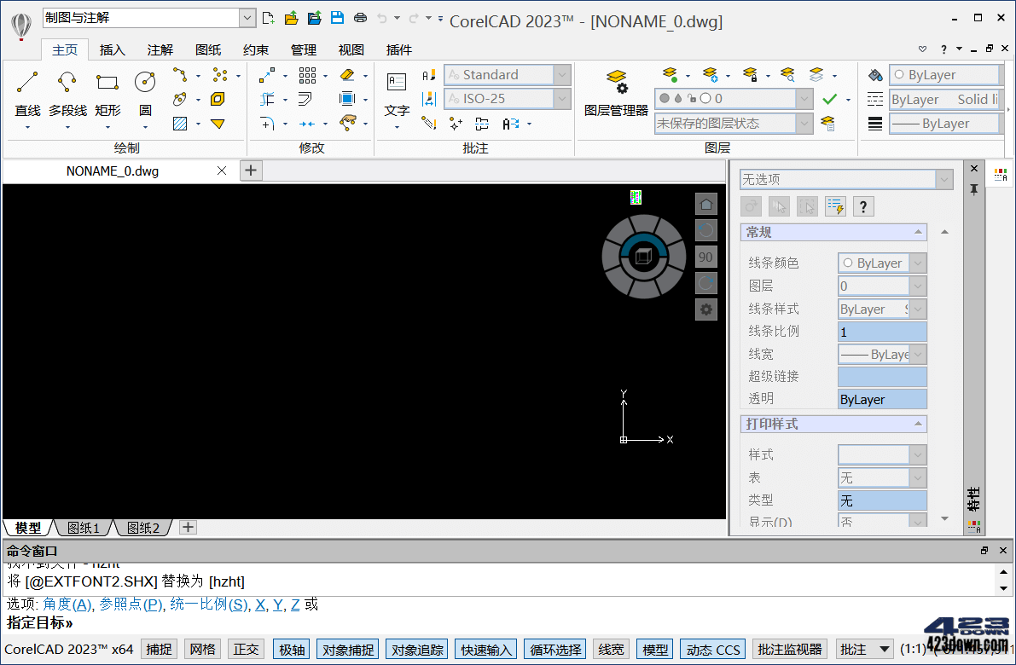Open the 视图 ribbon tab
The width and height of the screenshot is (1016, 665).
tap(351, 49)
